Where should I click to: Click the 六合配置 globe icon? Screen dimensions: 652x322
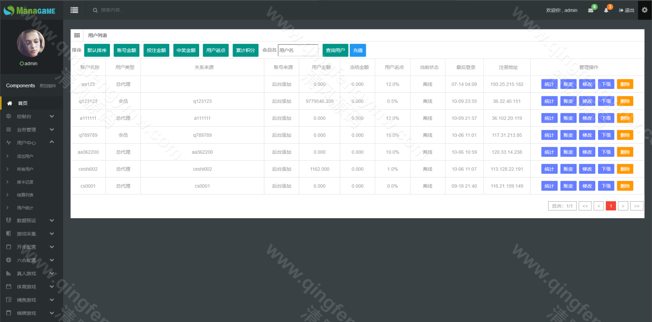pos(8,260)
